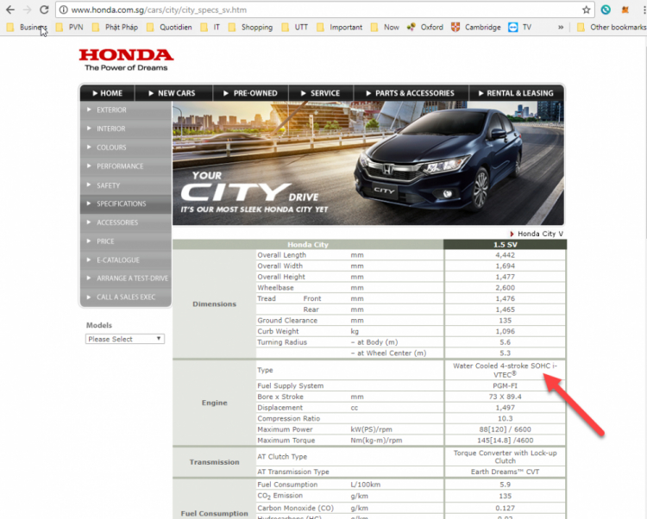The height and width of the screenshot is (519, 647).
Task: Open E-CATALOGUE in the sidebar
Action: pos(126,260)
